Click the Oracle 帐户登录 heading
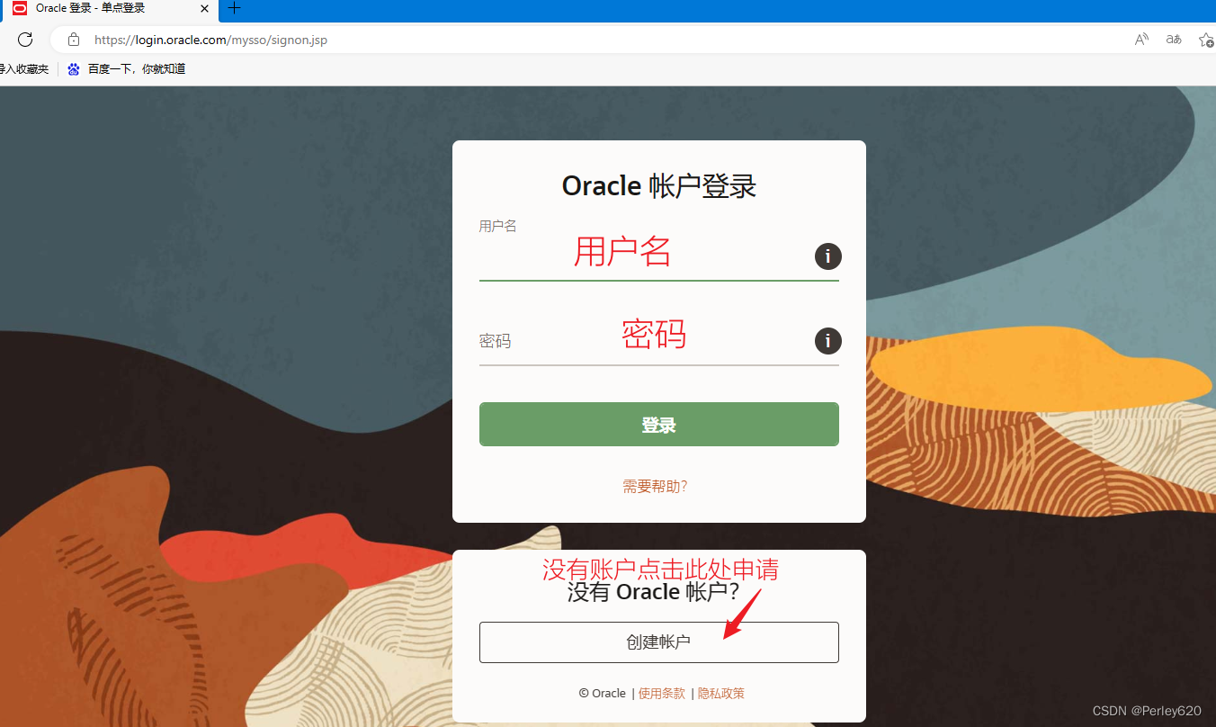Image resolution: width=1216 pixels, height=727 pixels. (x=659, y=186)
